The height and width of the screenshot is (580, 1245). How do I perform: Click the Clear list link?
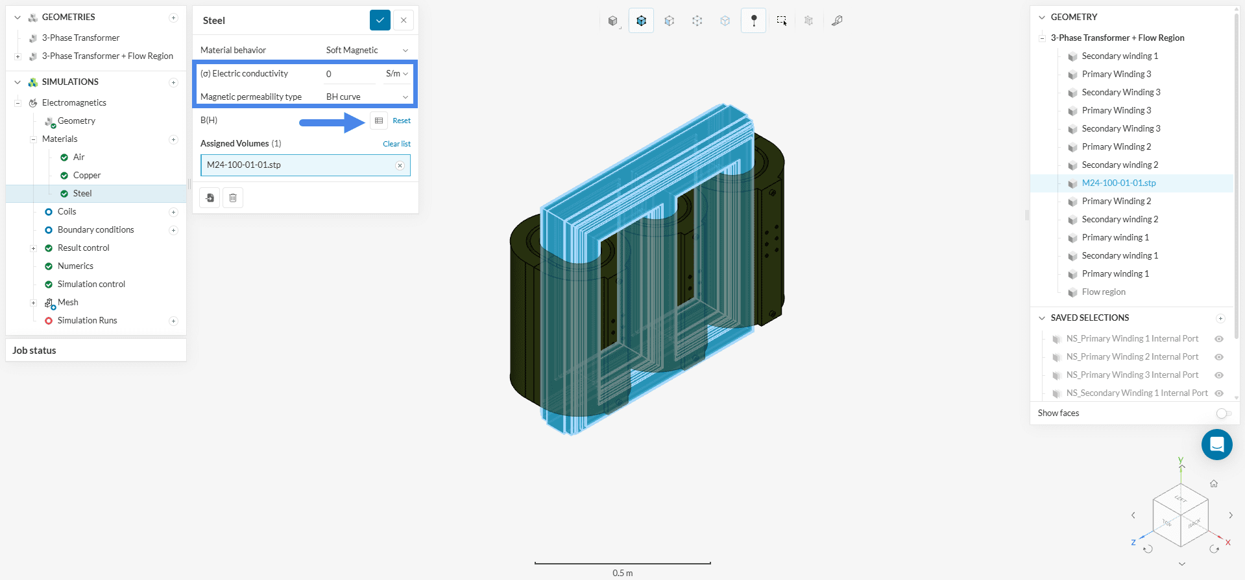click(396, 144)
